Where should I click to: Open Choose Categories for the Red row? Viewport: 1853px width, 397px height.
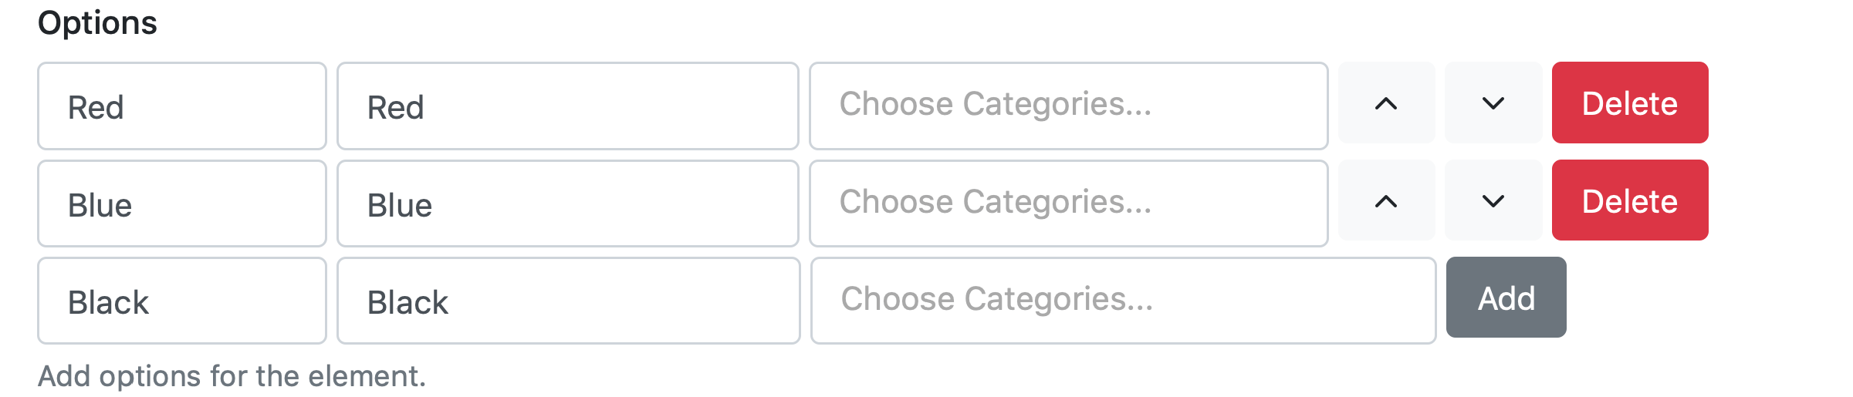[x=1068, y=106]
